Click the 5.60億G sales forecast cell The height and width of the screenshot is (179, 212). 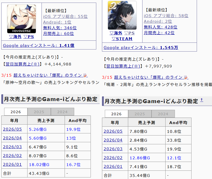coord(46,138)
